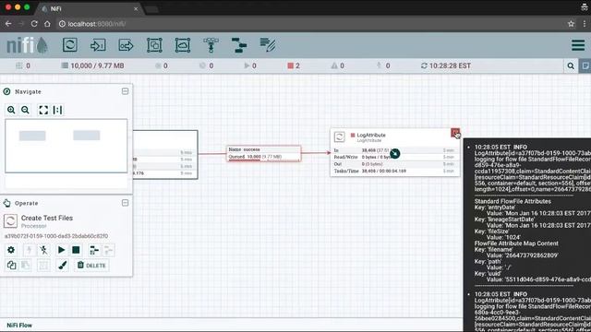
Task: Reload the browser page
Action: [x=34, y=24]
